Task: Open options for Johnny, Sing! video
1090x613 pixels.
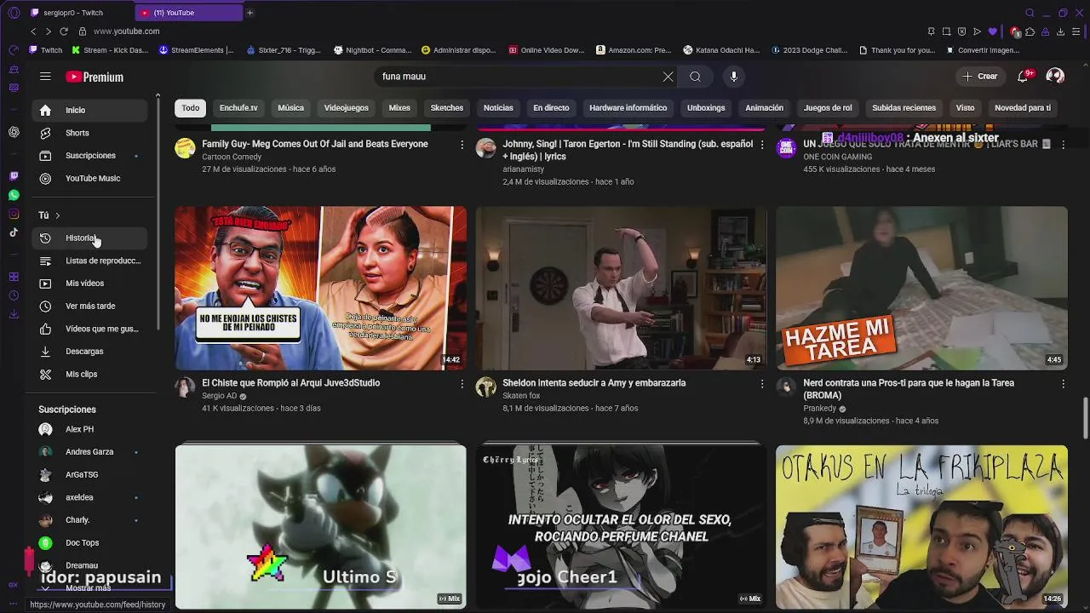Action: coord(762,145)
